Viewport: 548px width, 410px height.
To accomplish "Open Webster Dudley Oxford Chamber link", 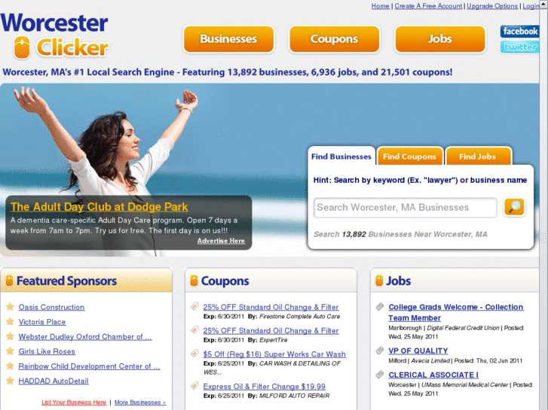I will point(85,337).
